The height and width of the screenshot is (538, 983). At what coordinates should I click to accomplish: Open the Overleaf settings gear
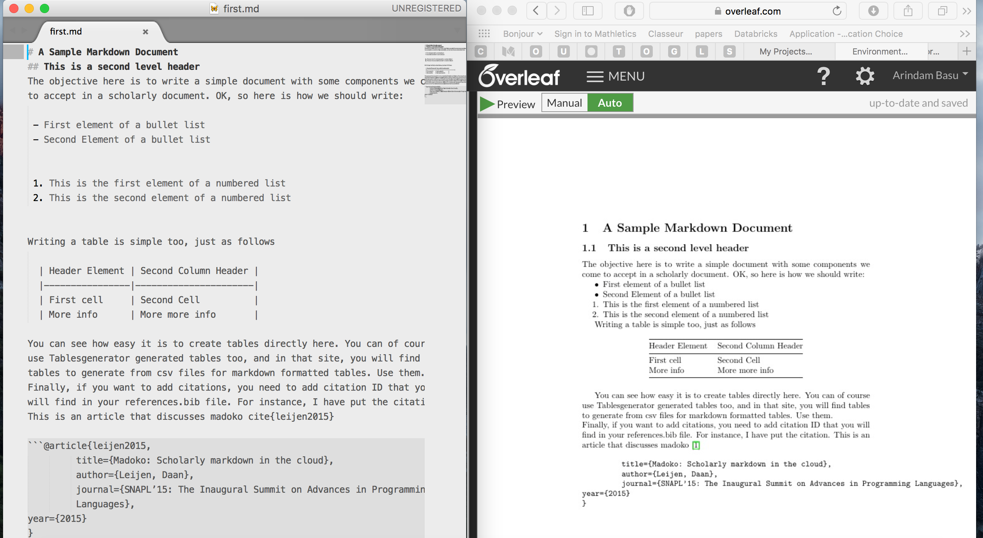865,76
